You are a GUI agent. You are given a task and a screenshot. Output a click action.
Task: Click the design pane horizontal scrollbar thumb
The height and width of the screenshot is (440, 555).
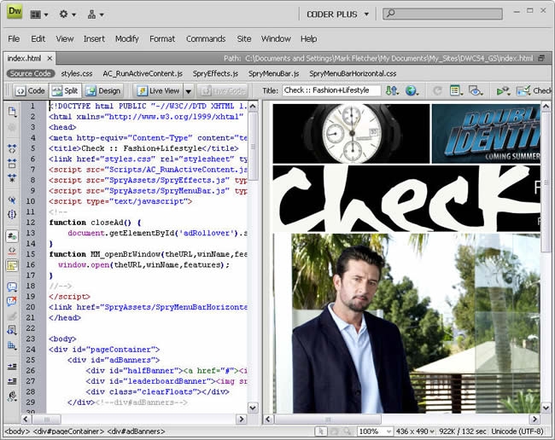(x=328, y=420)
